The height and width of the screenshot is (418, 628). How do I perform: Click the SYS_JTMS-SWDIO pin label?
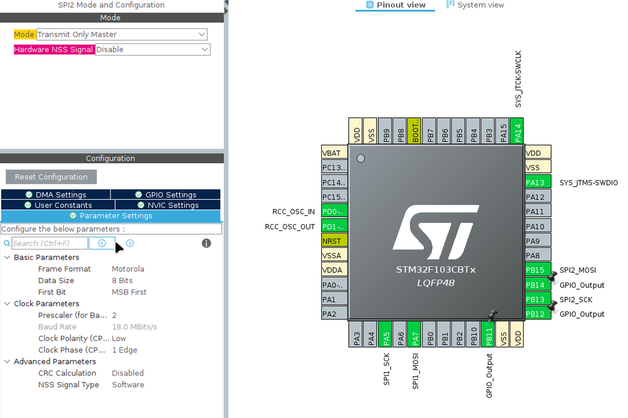[588, 183]
